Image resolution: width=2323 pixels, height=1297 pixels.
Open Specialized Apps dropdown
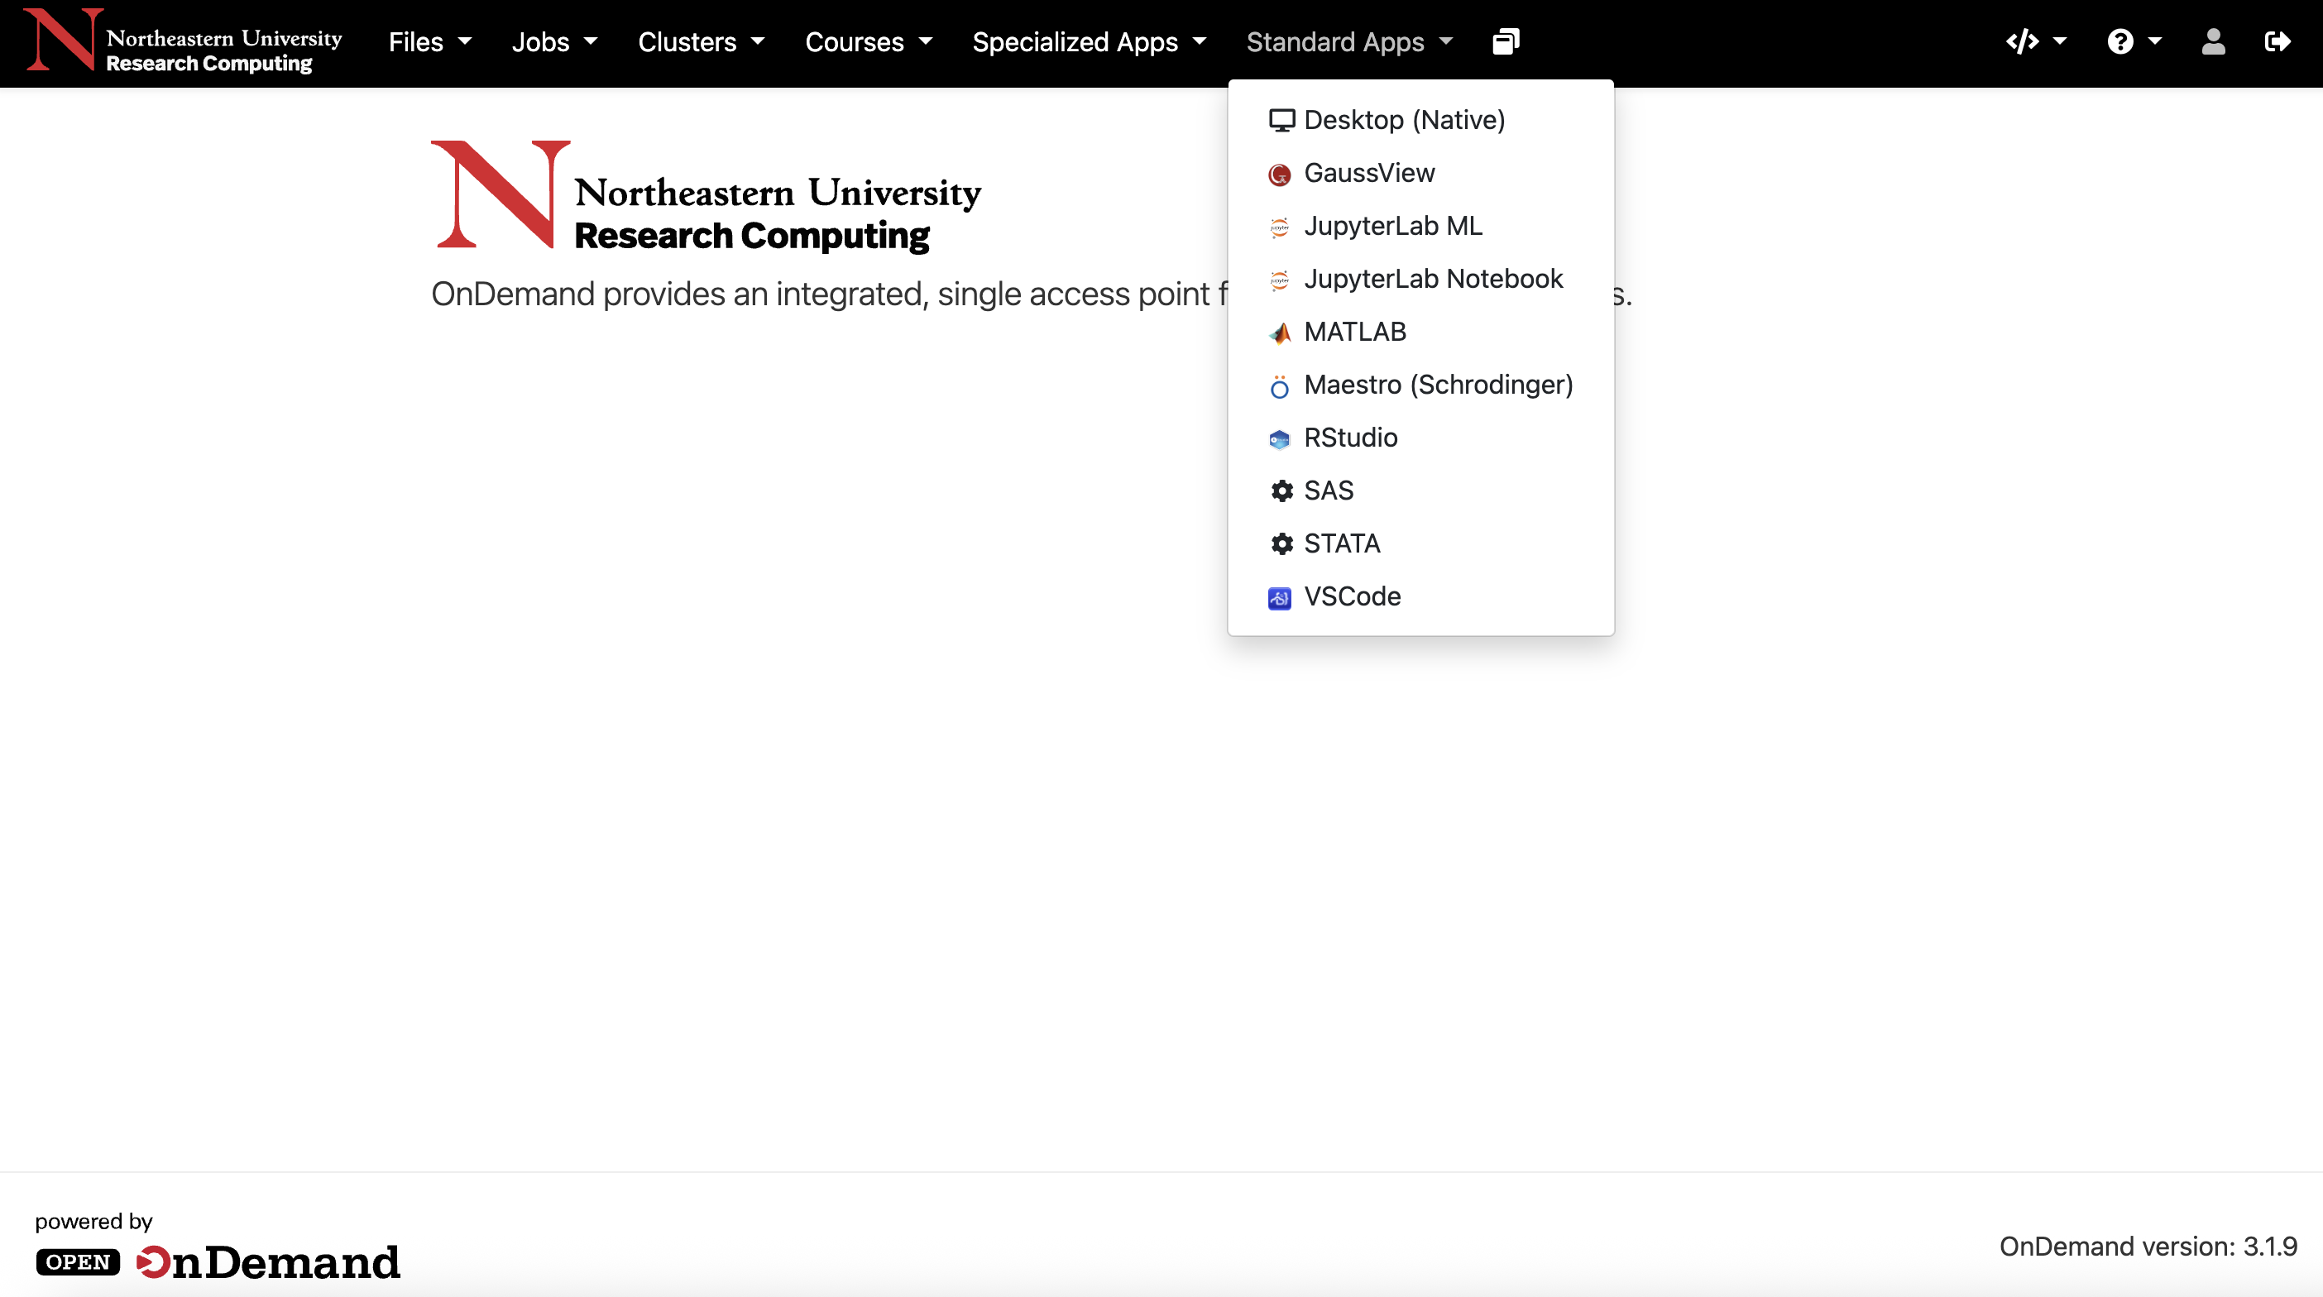pyautogui.click(x=1089, y=41)
